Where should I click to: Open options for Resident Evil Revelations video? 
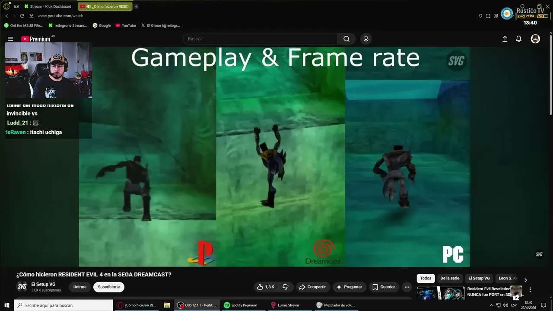tap(530, 290)
